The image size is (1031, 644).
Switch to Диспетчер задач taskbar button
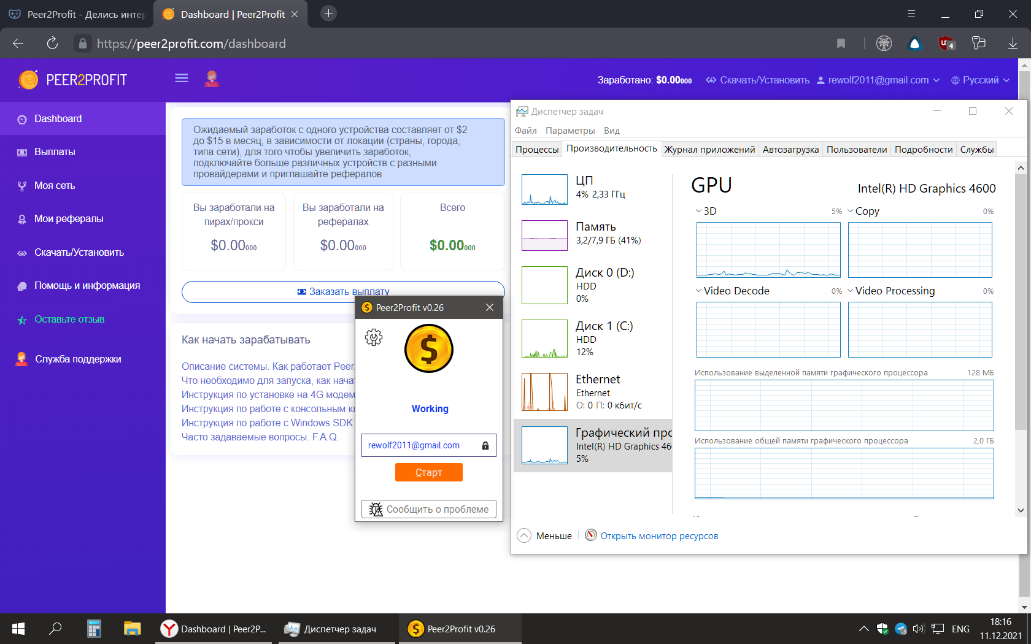click(336, 629)
